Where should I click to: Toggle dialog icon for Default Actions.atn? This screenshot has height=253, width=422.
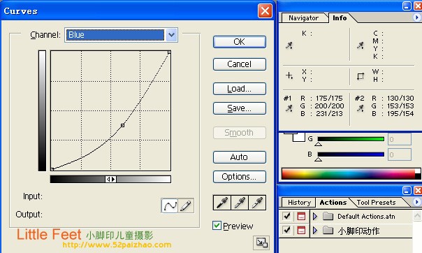[301, 216]
